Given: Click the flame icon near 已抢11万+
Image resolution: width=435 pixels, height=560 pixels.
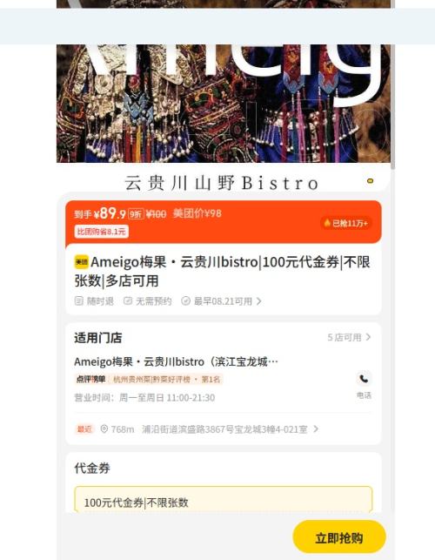Looking at the screenshot, I should (327, 223).
